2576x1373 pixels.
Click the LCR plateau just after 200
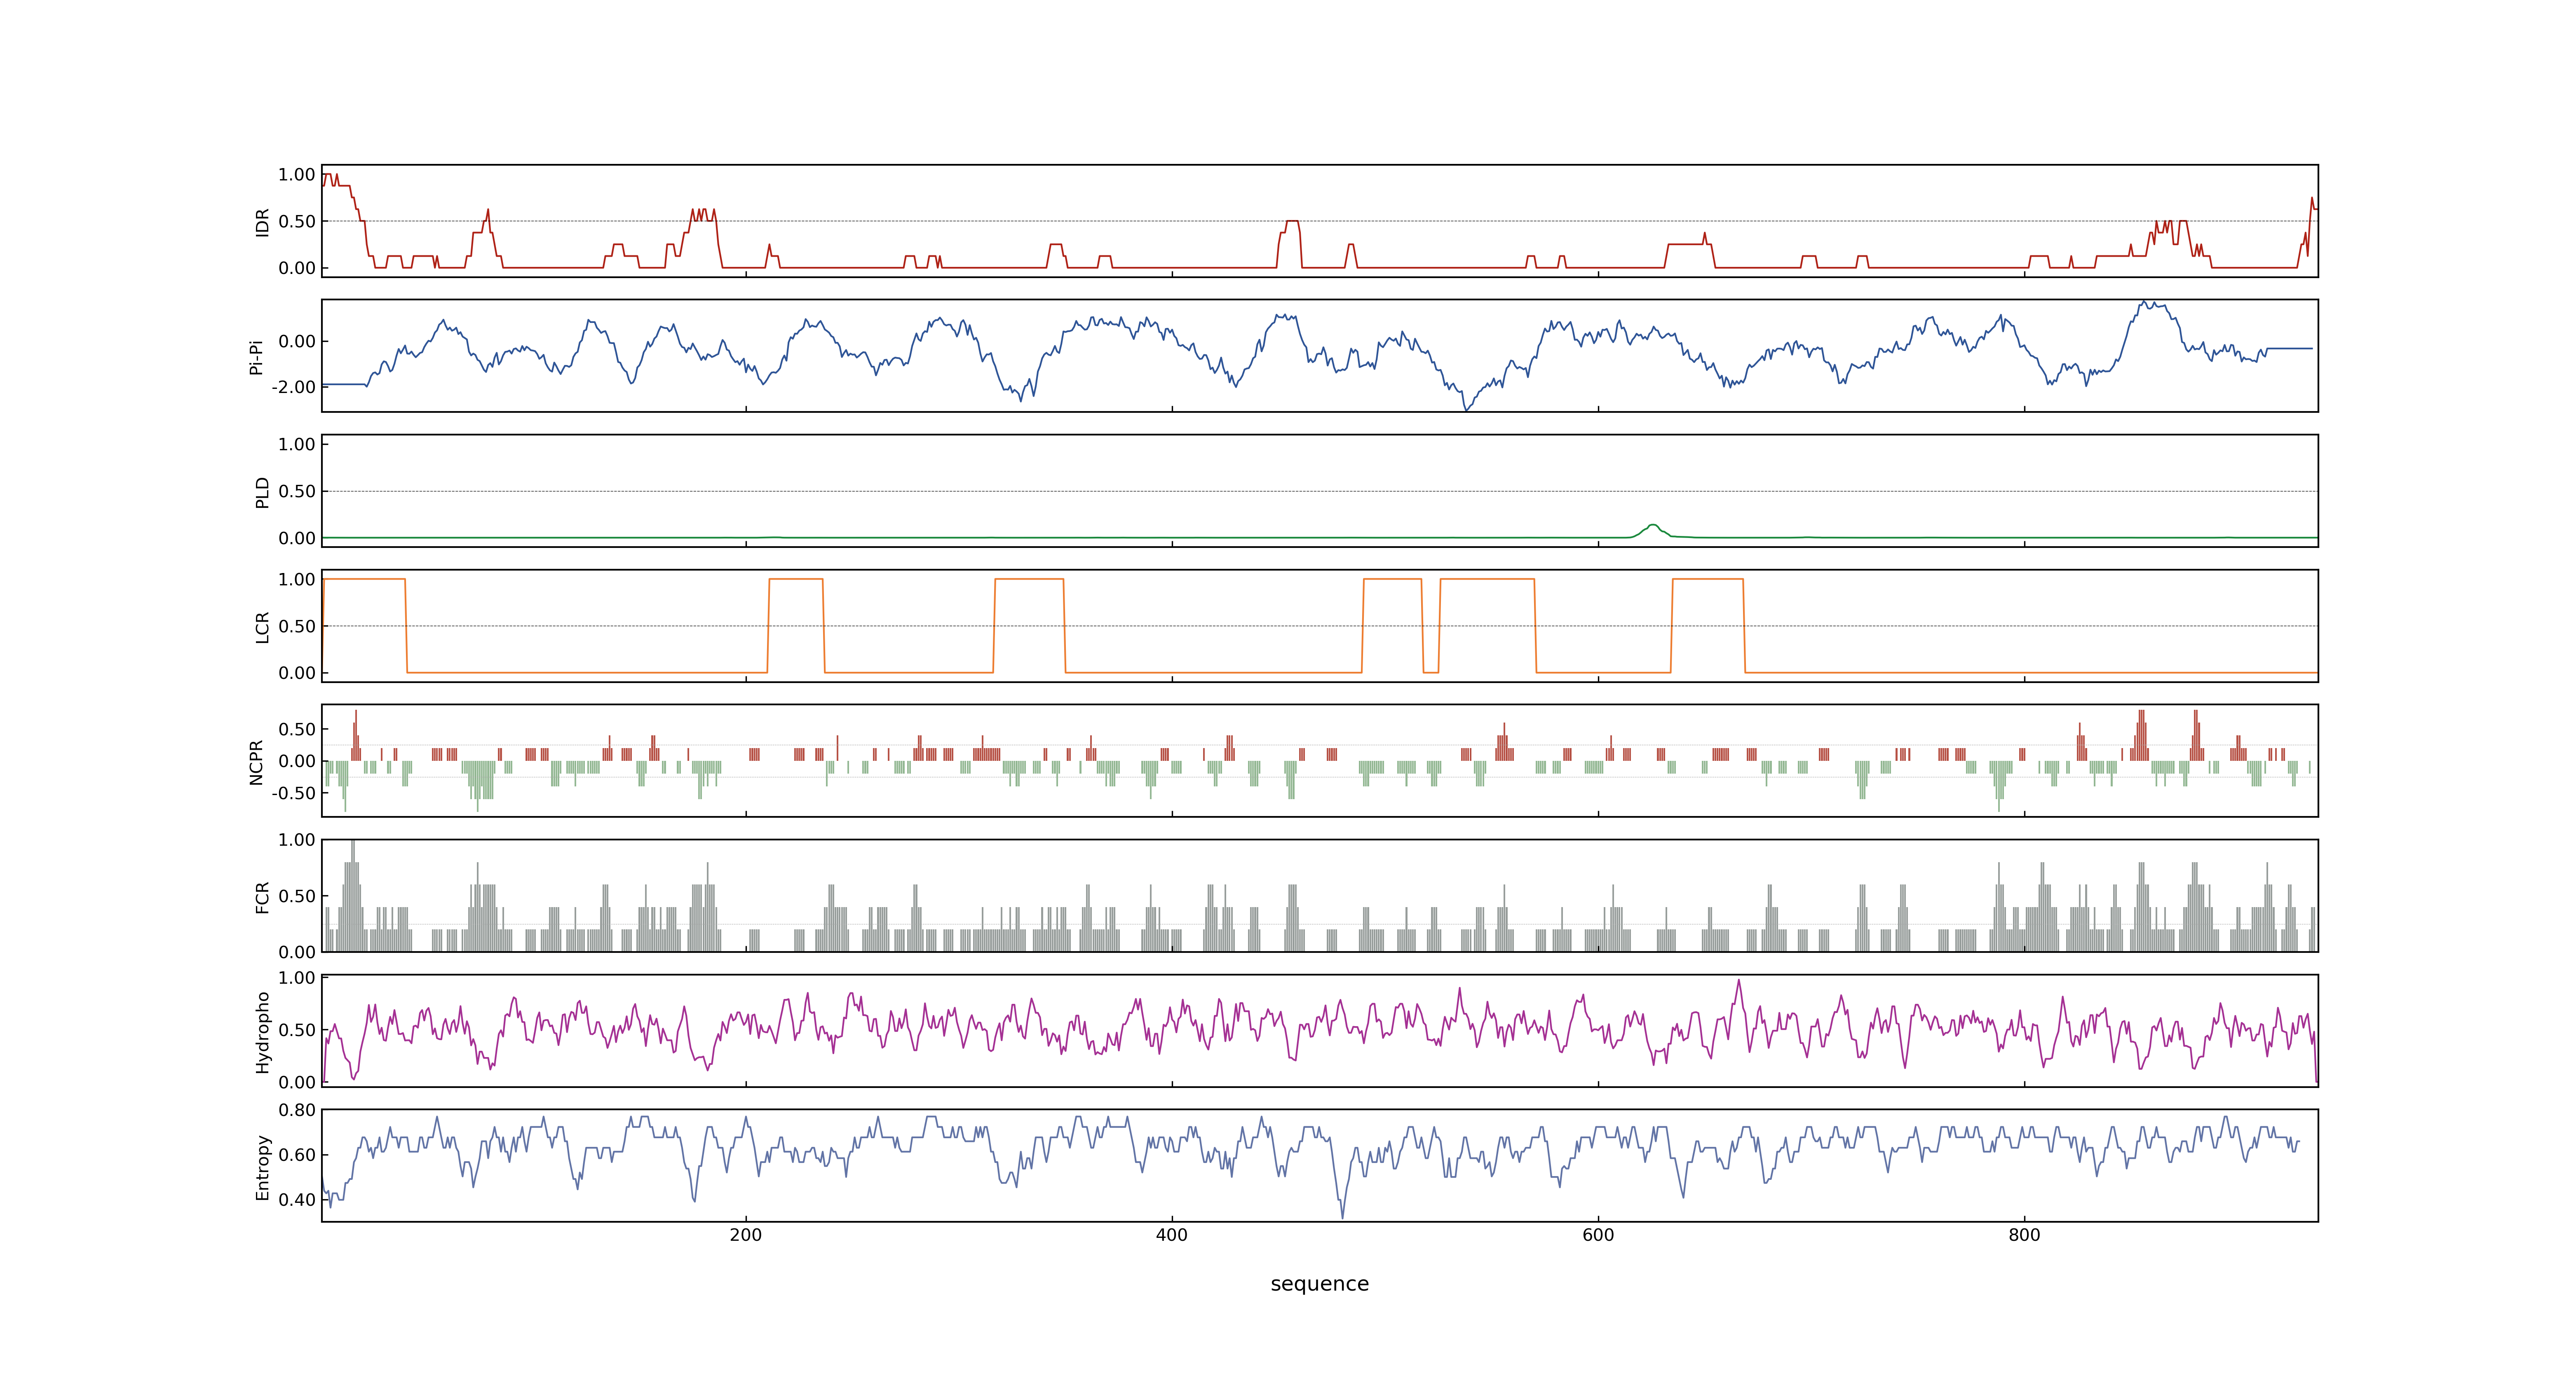pos(796,580)
